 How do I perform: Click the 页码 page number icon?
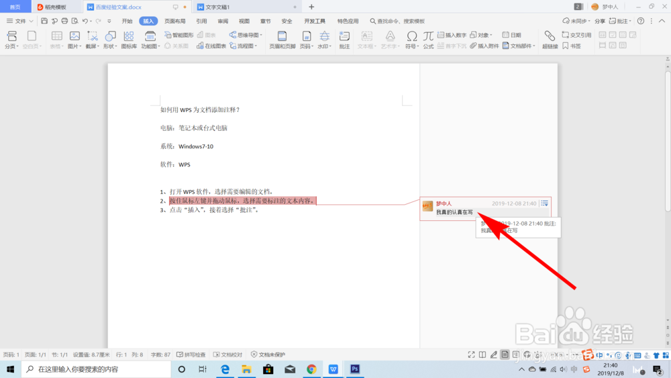pyautogui.click(x=307, y=40)
